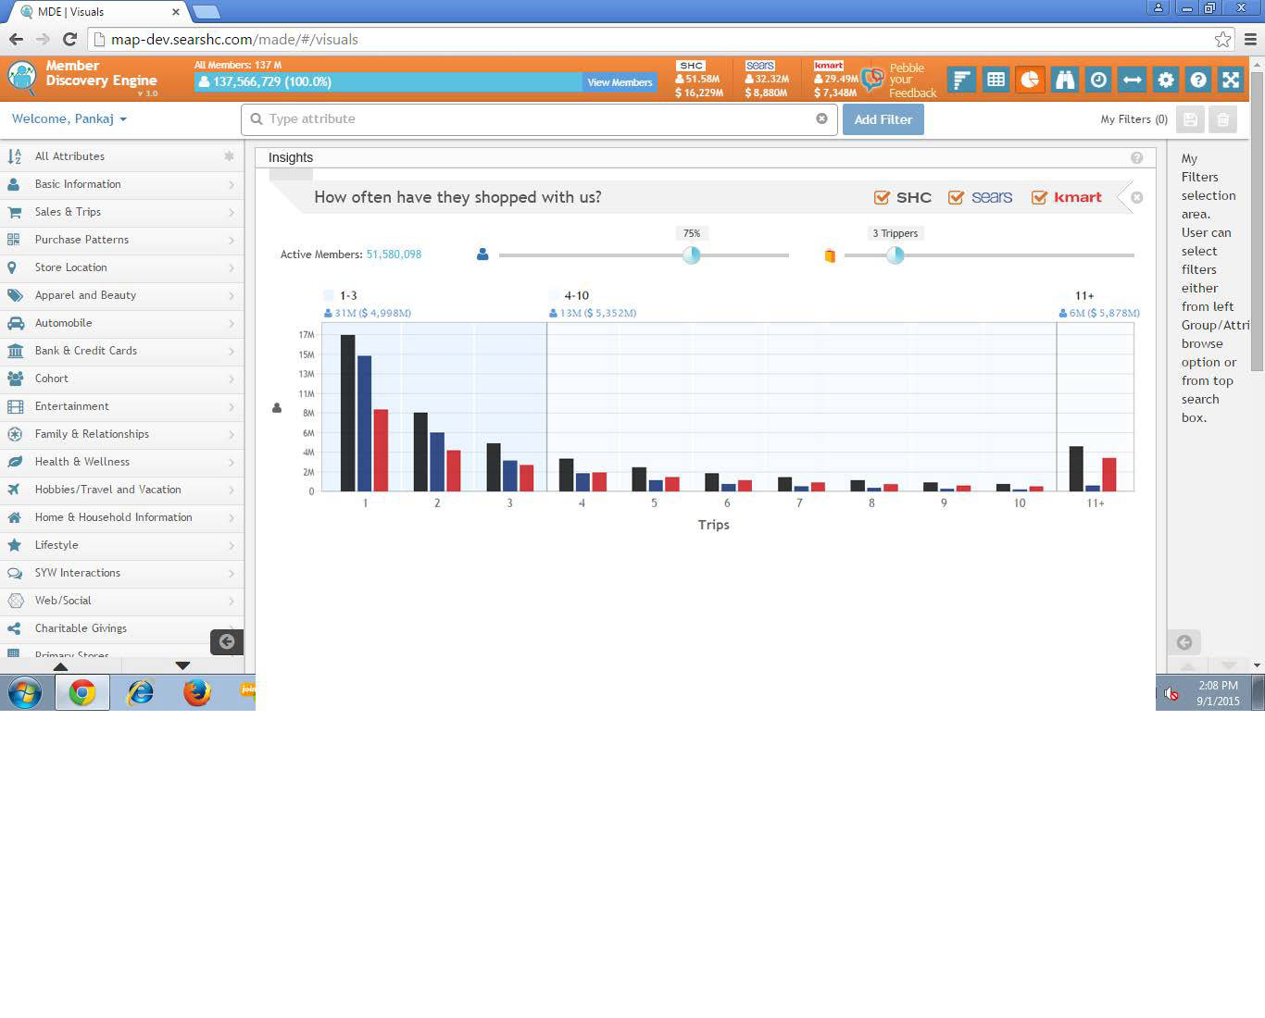The width and height of the screenshot is (1265, 1018).
Task: Click the horizontal bar filter icon
Action: (x=962, y=81)
